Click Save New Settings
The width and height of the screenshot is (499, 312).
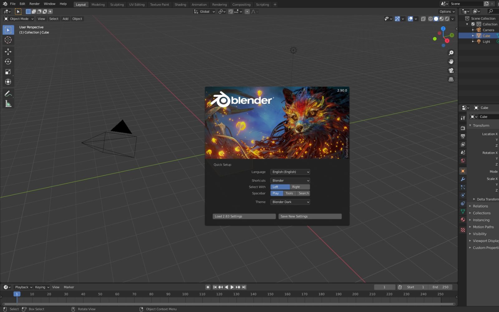310,216
